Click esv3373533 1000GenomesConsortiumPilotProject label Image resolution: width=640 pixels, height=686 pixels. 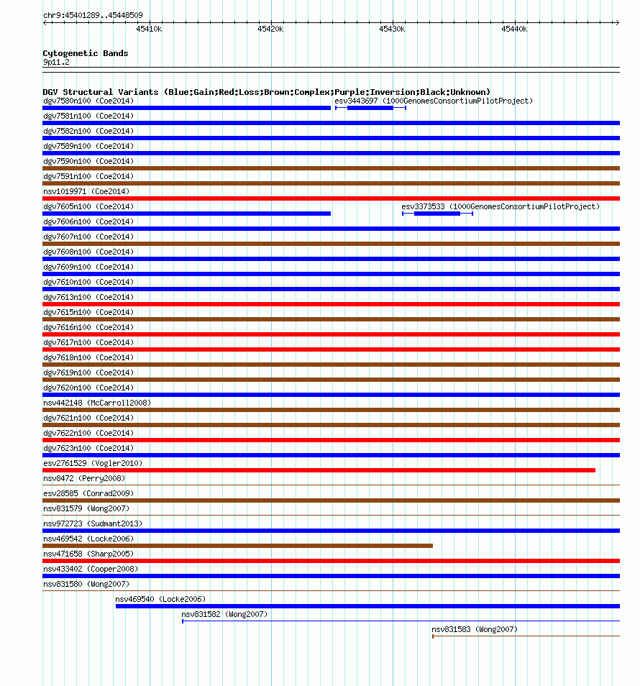tap(500, 206)
